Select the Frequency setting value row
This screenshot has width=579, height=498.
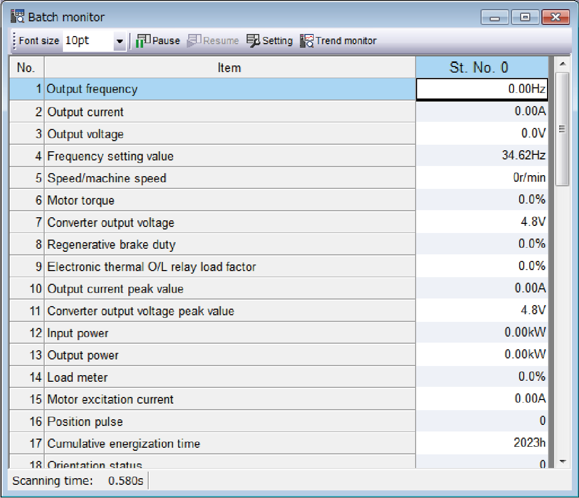click(x=229, y=156)
